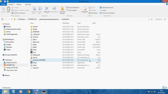Select the DirectX folder
The height and width of the screenshot is (94, 168).
pos(35,27)
